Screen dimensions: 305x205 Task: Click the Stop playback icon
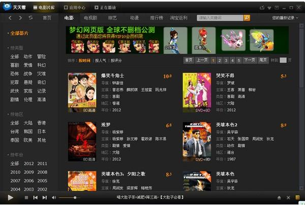[x=26, y=197]
